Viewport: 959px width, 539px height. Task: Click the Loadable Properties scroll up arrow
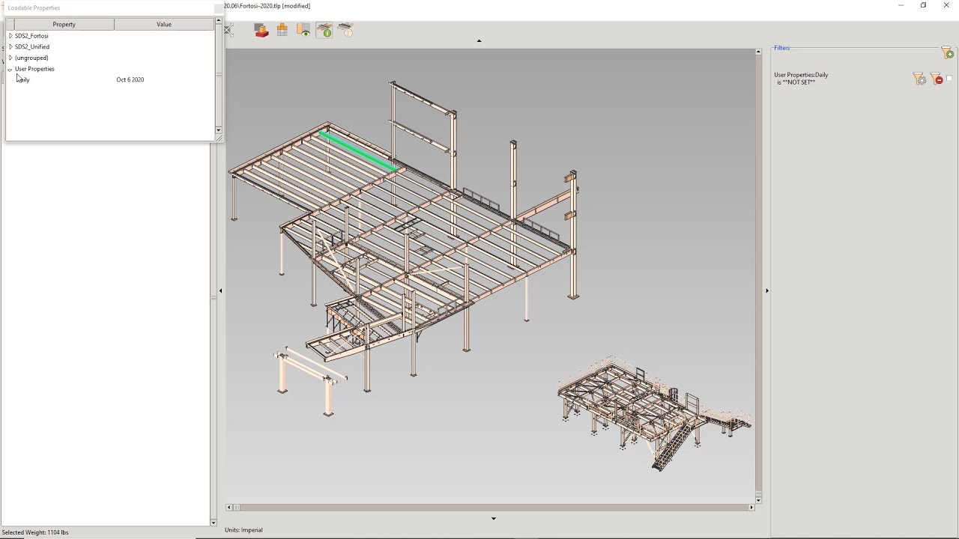pos(218,22)
